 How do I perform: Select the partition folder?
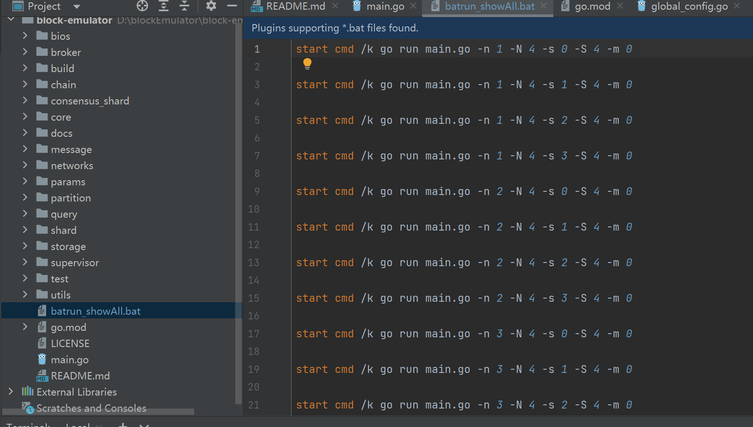coord(71,198)
